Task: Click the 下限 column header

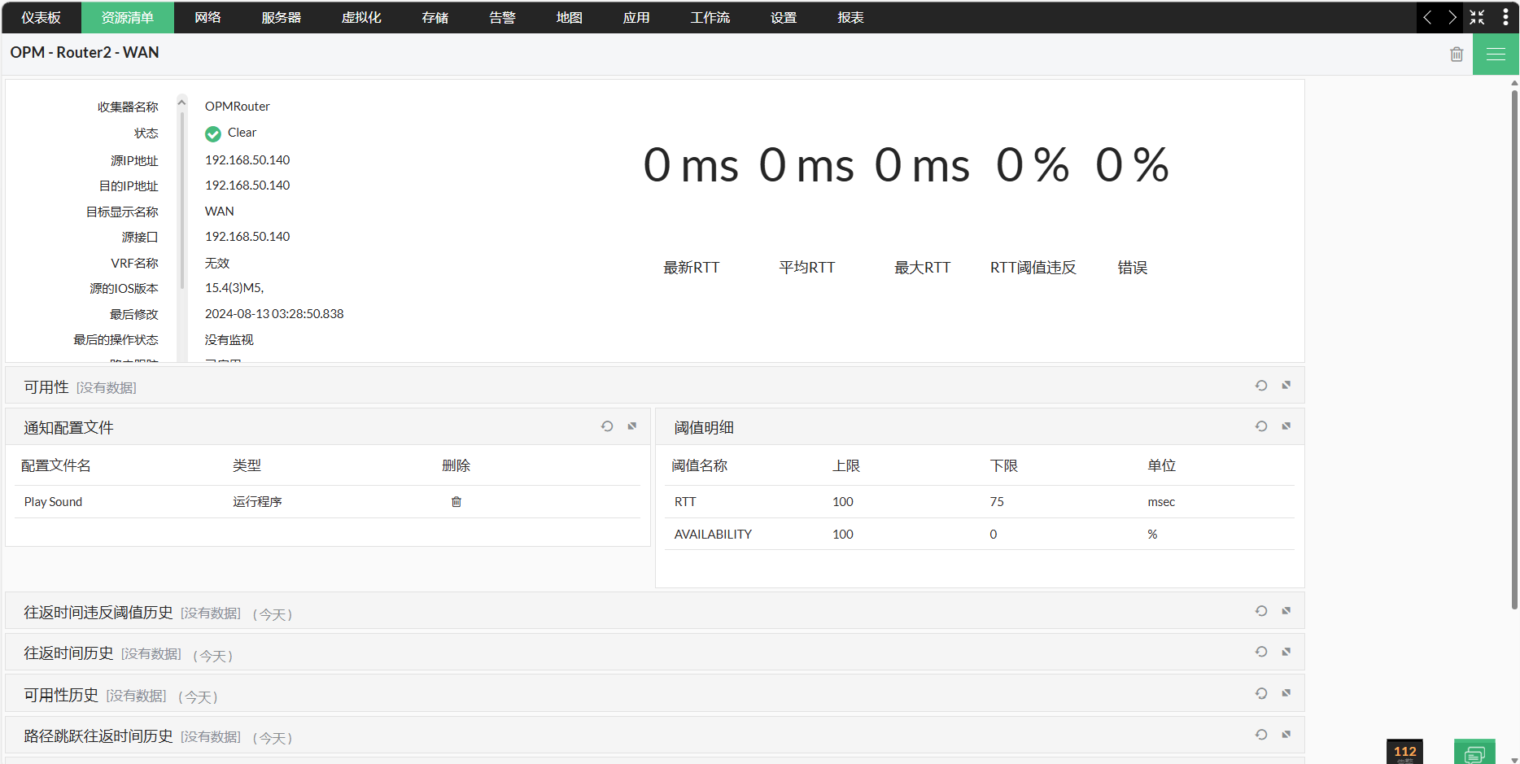Action: [1004, 465]
